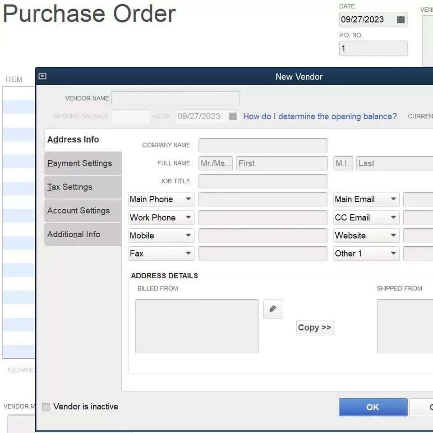Open the New Vendor window menu icon
The image size is (433, 433).
(42, 76)
